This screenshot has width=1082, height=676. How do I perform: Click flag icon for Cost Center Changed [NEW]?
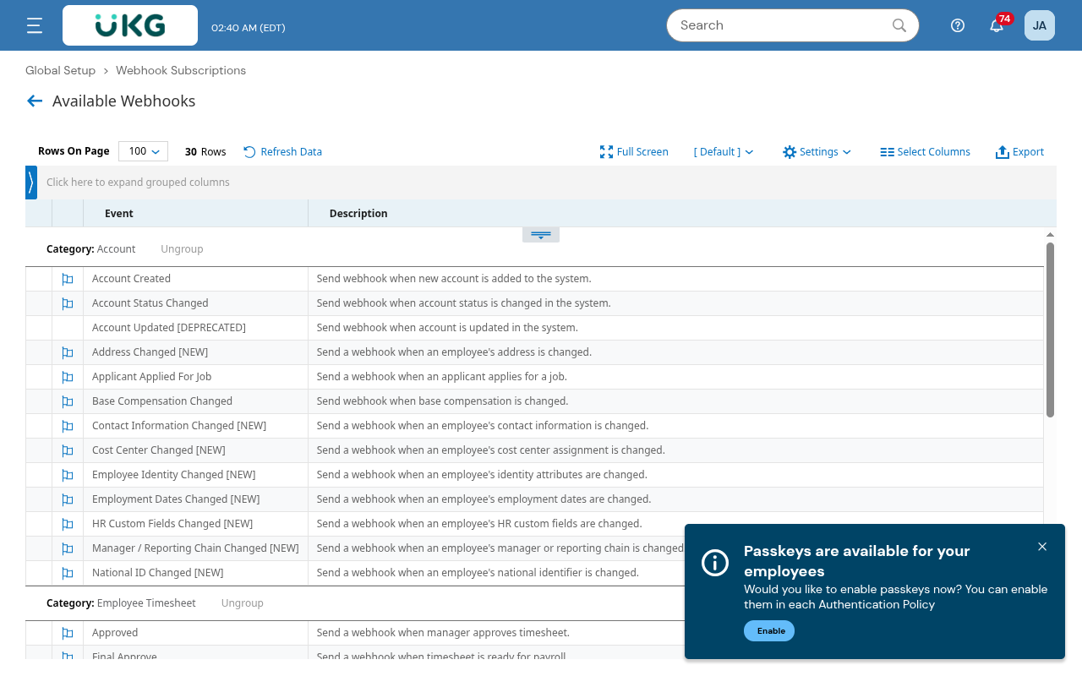68,450
